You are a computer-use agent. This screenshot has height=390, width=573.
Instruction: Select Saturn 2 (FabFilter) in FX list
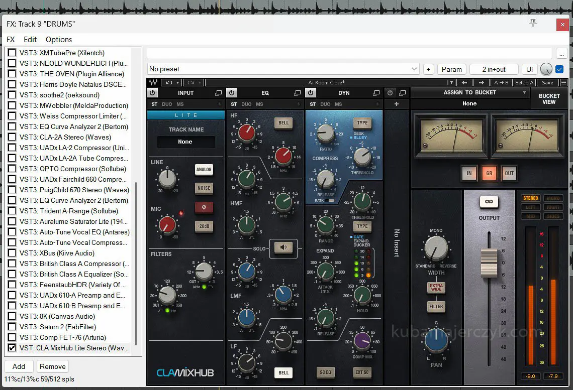(x=66, y=327)
